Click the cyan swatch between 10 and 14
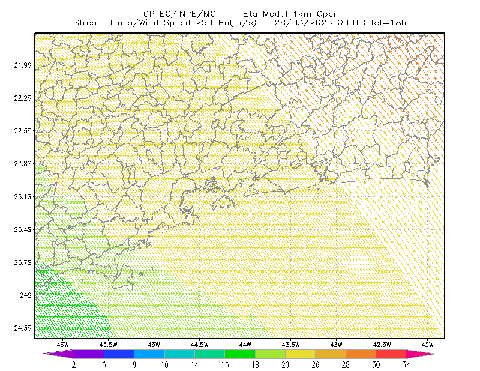The width and height of the screenshot is (480, 371). coord(179,354)
